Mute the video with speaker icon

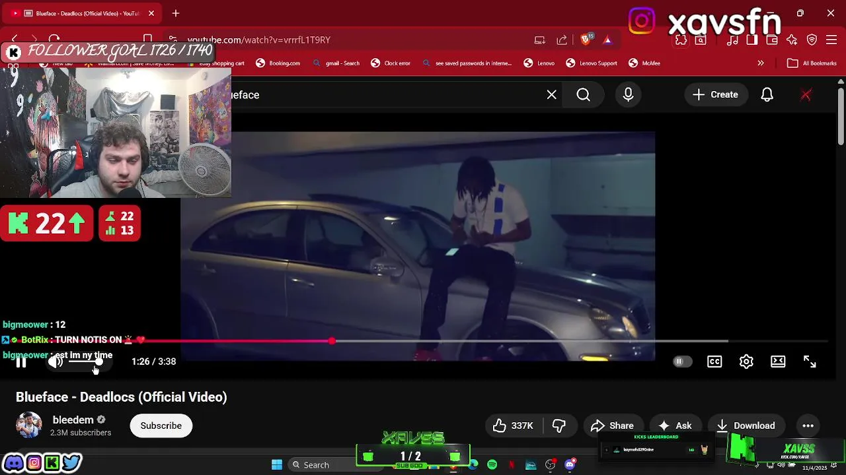(x=56, y=362)
